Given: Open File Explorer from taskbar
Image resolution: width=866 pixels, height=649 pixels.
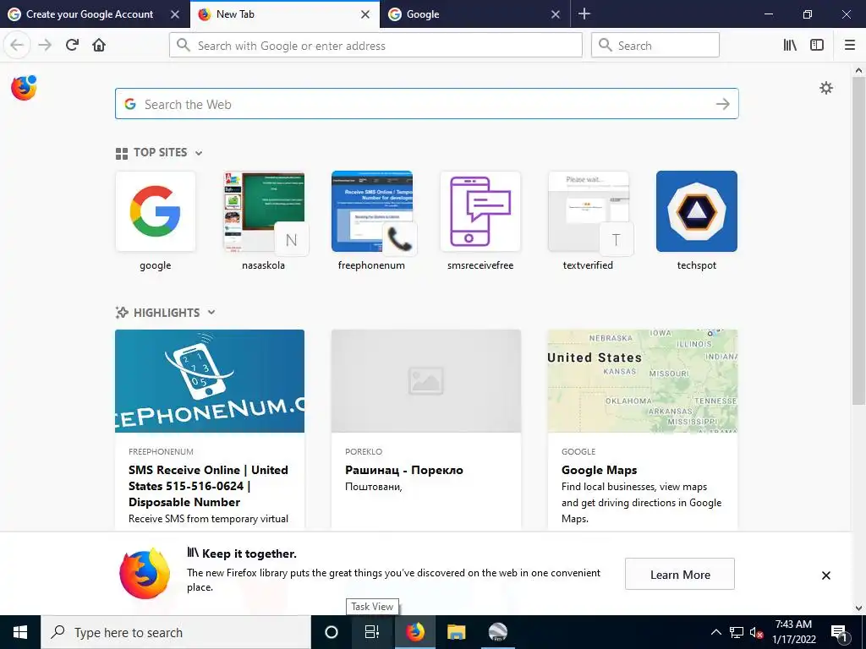Looking at the screenshot, I should 456,632.
